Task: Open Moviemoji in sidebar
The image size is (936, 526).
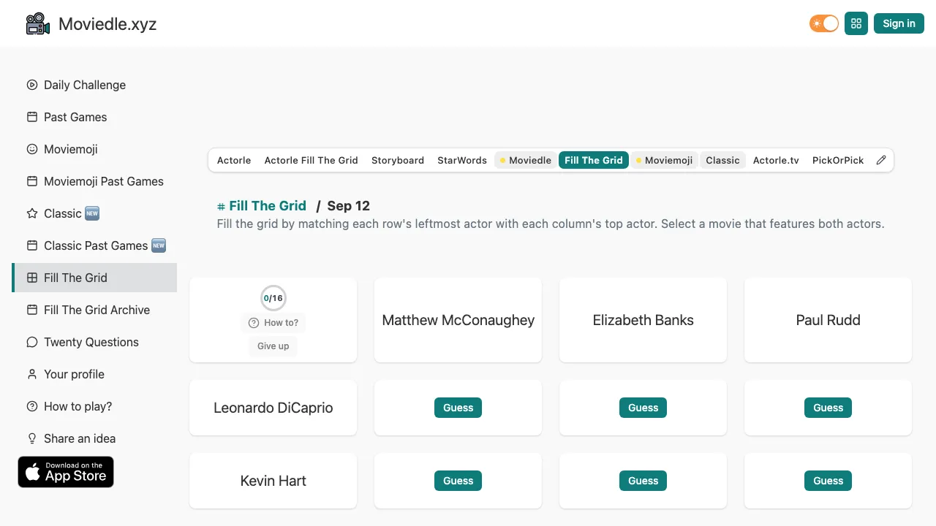Action: 94,149
